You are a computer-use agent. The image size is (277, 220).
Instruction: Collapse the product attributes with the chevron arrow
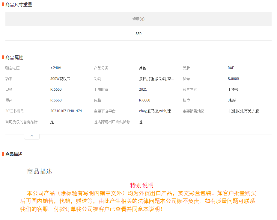[32, 136]
